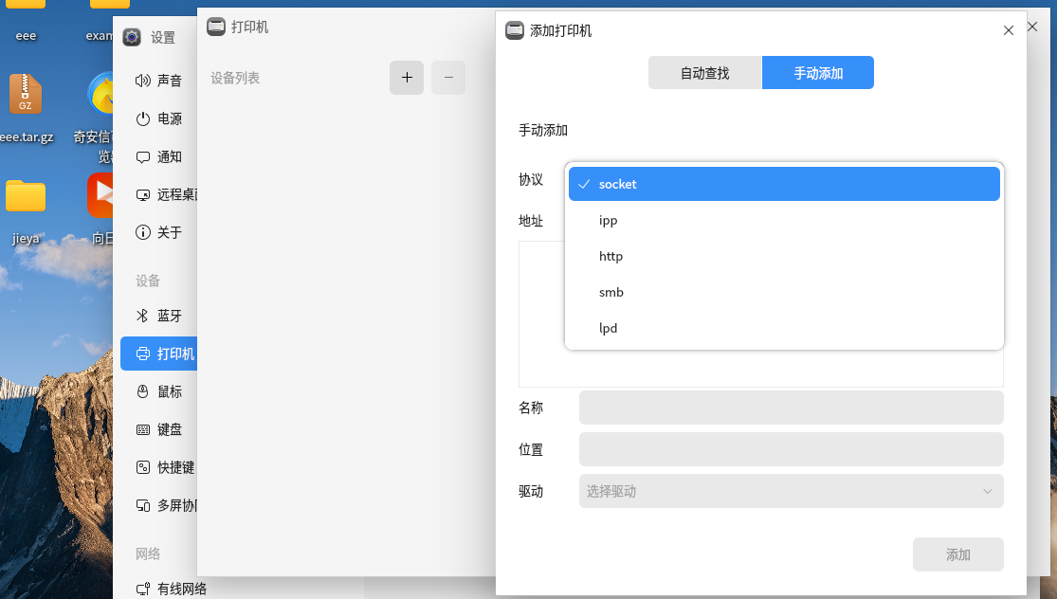Click the minus button to remove a printer

448,78
